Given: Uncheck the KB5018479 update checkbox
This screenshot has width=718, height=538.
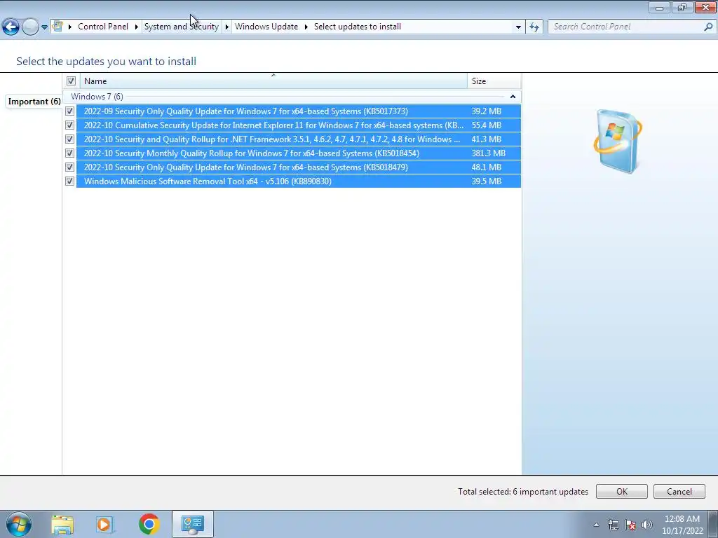Looking at the screenshot, I should click(69, 167).
